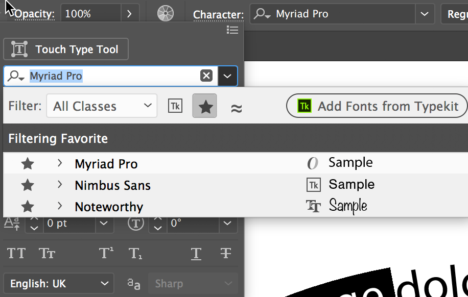Open the English: UK language dropdown
This screenshot has height=297, width=468.
coord(58,284)
